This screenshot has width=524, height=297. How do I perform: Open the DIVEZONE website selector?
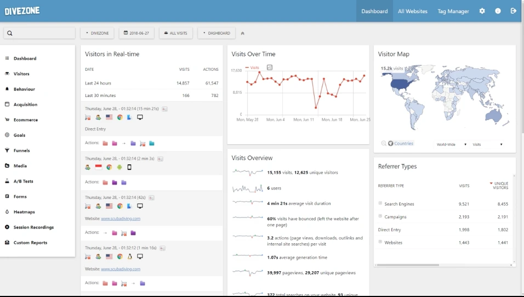pos(97,33)
